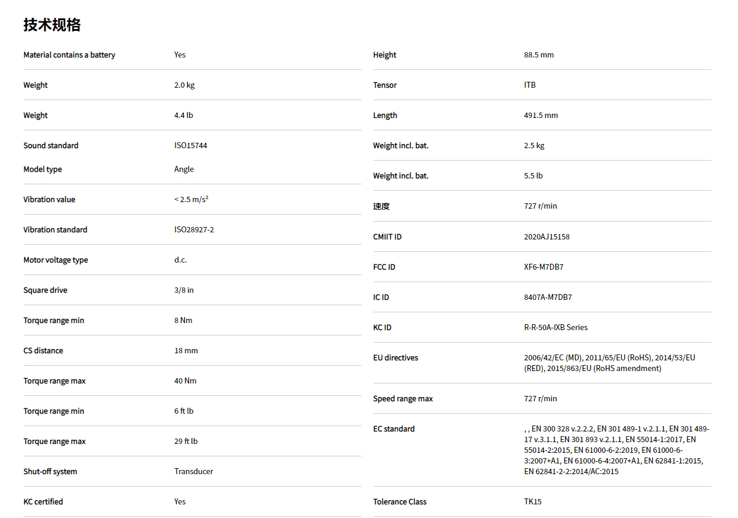Image resolution: width=738 pixels, height=518 pixels.
Task: Click the 速度 row label
Action: 381,206
